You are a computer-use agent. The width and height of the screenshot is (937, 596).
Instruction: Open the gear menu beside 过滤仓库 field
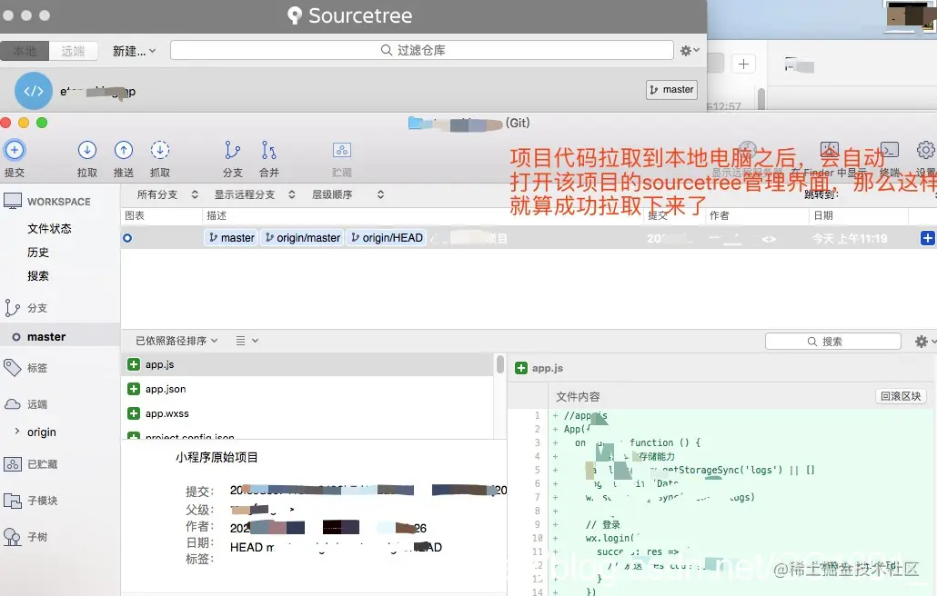689,51
